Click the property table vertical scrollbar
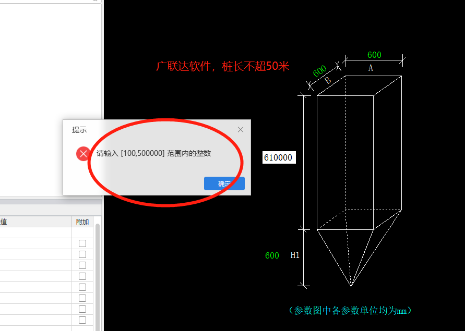This screenshot has width=465, height=331. [97, 277]
